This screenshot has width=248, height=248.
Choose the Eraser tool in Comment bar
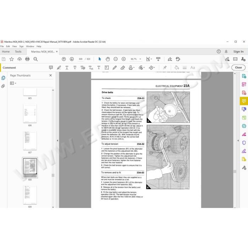[123, 68]
